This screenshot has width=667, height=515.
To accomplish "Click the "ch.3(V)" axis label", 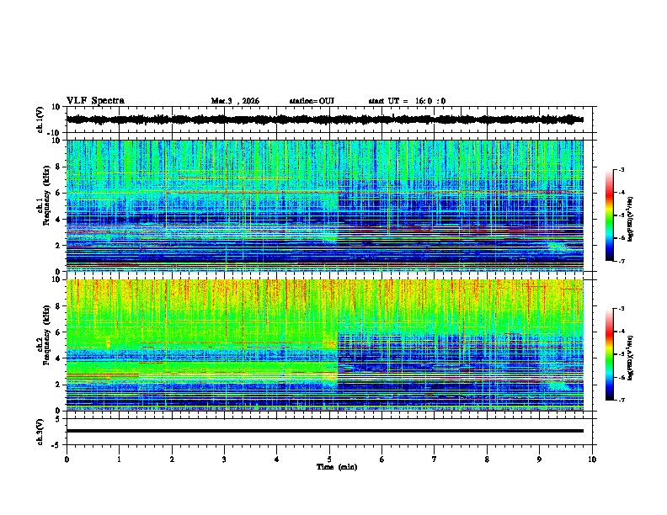I will 40,432.
